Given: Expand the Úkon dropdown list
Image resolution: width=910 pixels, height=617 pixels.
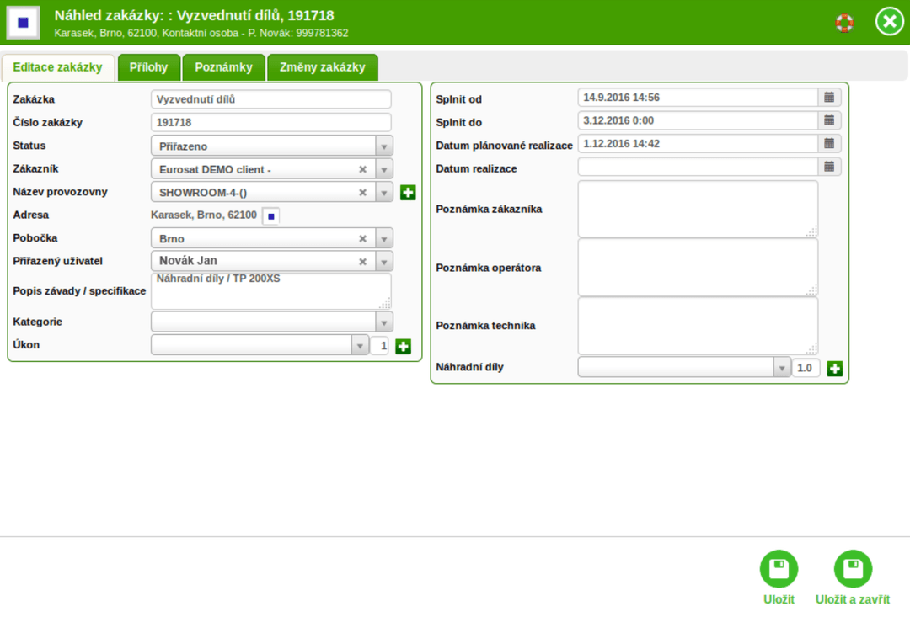Looking at the screenshot, I should 360,345.
